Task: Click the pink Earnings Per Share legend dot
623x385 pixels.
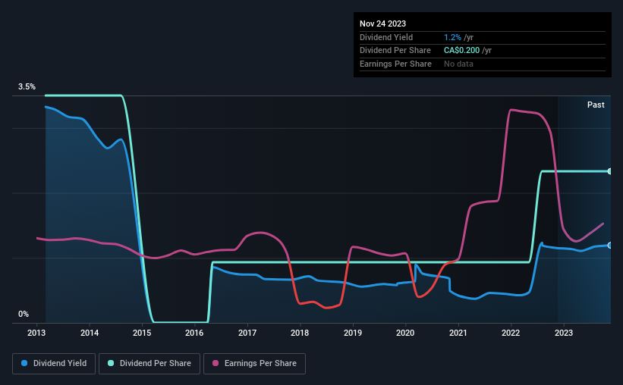Action: [216, 363]
